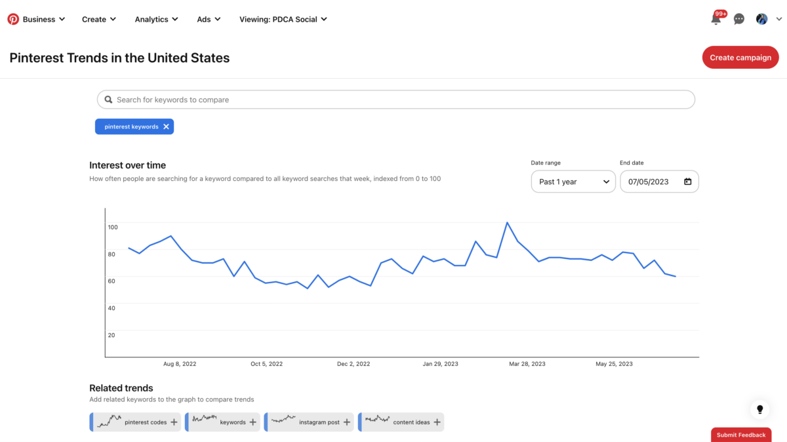
Task: Add content ideas trend to graph
Action: [x=437, y=422]
